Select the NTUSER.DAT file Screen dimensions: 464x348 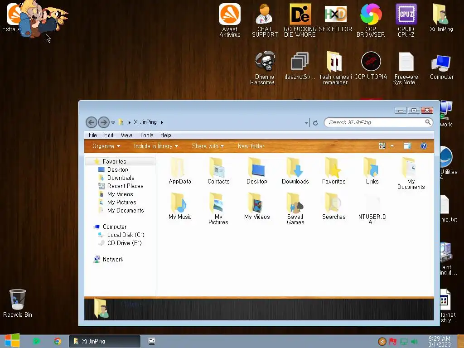click(372, 209)
